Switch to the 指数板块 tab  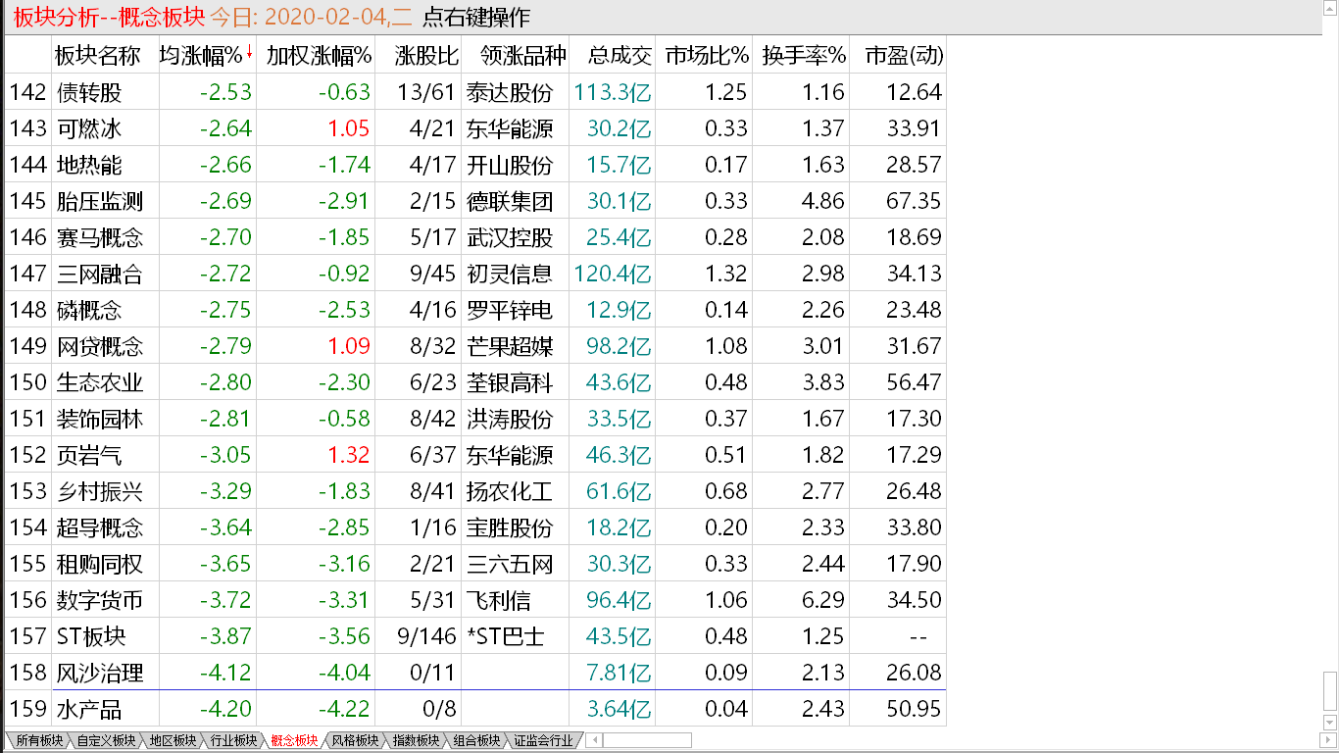[x=416, y=740]
